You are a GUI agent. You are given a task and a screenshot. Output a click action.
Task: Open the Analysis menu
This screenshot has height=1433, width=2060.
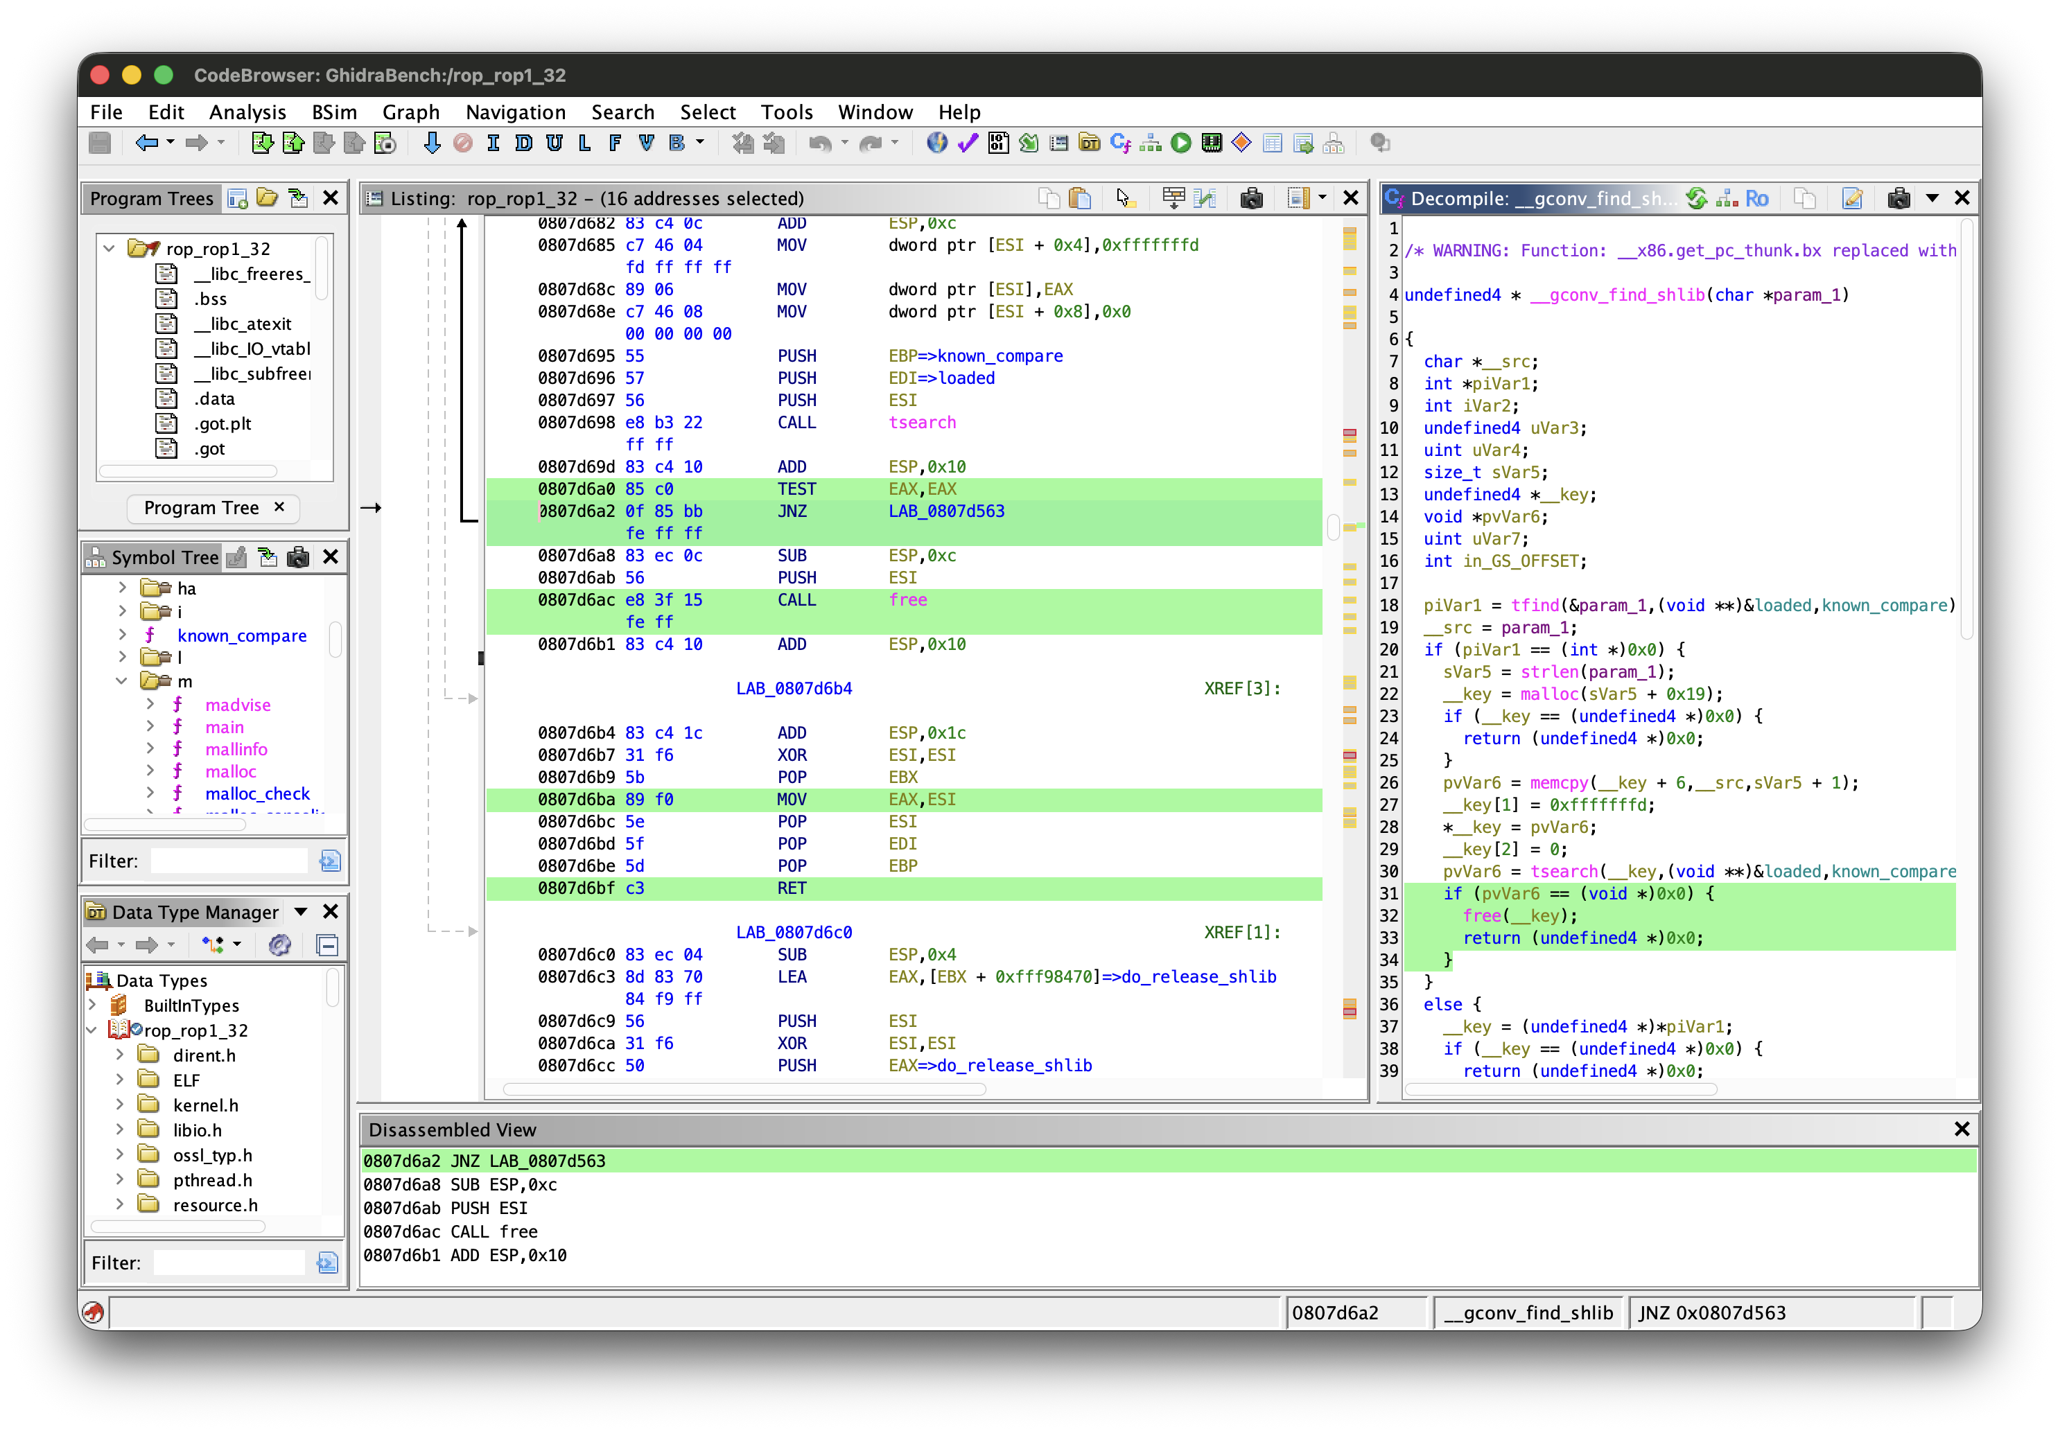(247, 112)
